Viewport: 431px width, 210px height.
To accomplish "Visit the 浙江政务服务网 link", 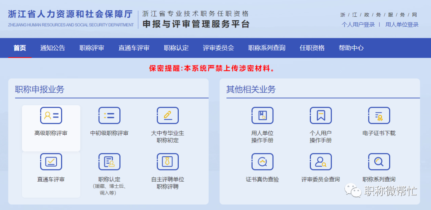I will 379,15.
